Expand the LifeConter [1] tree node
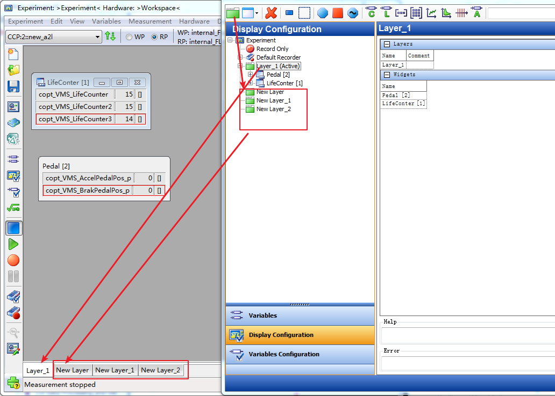This screenshot has width=555, height=396. tap(250, 83)
